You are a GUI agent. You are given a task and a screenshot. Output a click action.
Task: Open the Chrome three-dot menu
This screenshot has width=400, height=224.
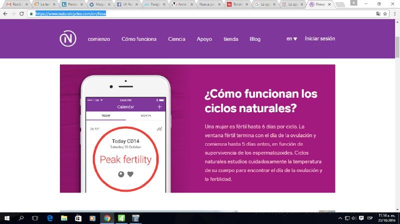tap(393, 13)
